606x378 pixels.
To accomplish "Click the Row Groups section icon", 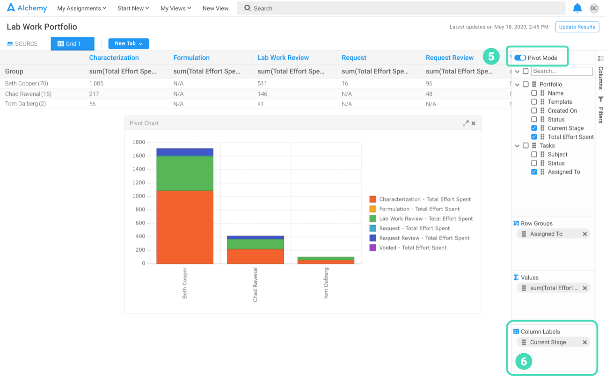I will pyautogui.click(x=516, y=223).
